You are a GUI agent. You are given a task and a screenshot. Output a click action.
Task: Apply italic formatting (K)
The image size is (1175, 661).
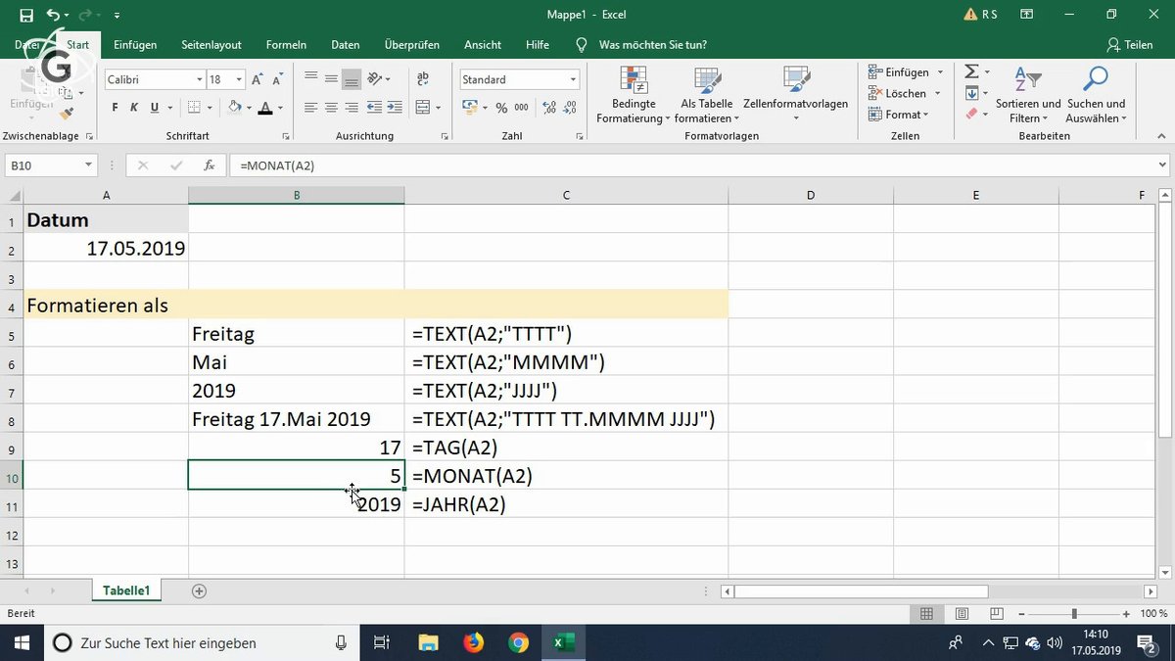pos(132,106)
